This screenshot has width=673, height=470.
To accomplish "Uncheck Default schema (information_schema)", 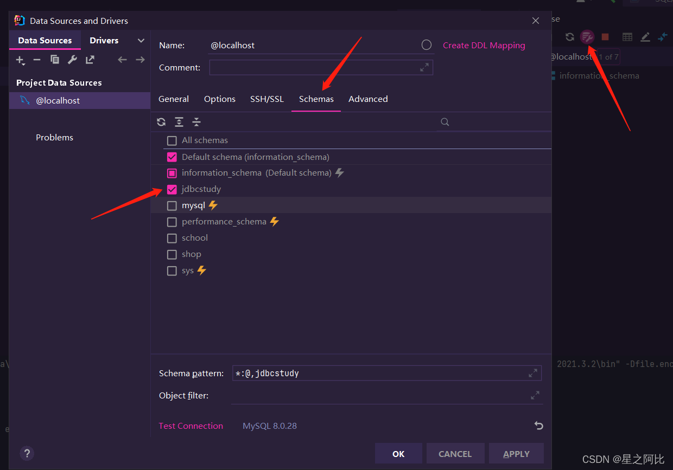I will click(172, 157).
